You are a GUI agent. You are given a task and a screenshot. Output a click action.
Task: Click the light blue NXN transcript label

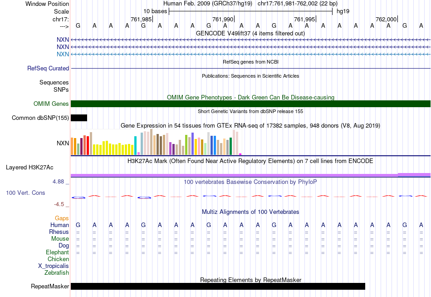(63, 54)
